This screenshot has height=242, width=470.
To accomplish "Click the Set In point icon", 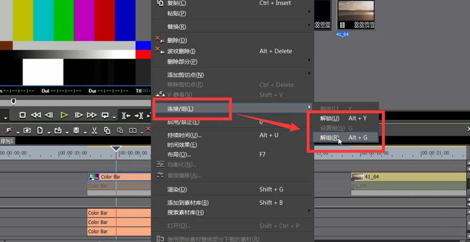I will point(125,115).
